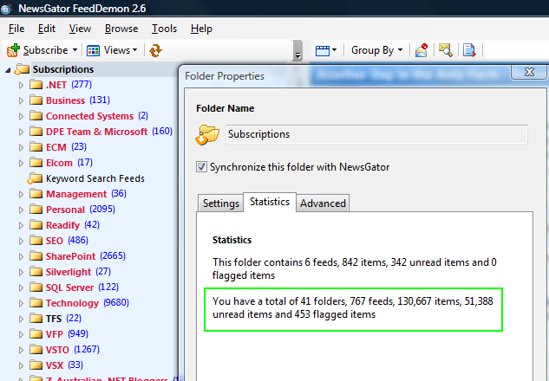
Task: Click the folder icon beside Folder Name
Action: click(x=207, y=134)
